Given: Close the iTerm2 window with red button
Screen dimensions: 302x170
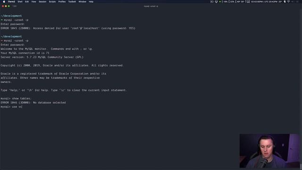Looking at the screenshot, I should [3, 6].
